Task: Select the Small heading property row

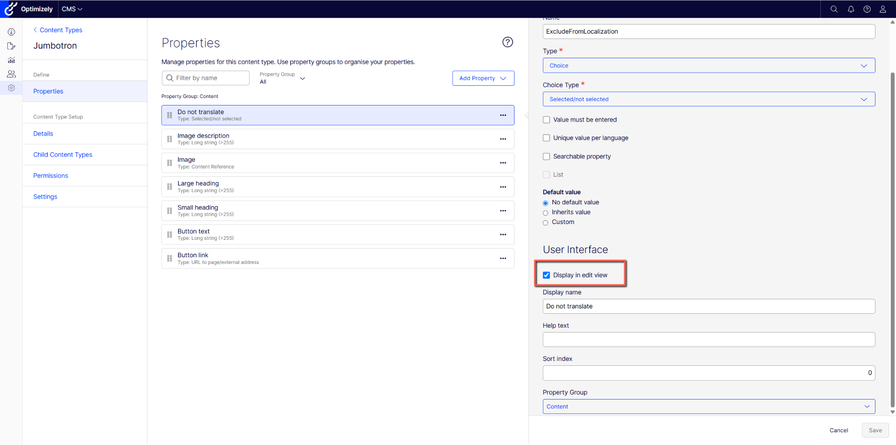Action: pyautogui.click(x=338, y=211)
